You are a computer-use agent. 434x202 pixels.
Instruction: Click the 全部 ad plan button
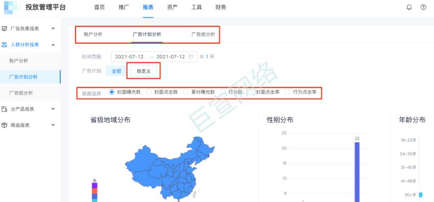(116, 71)
